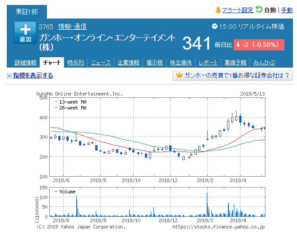Click the green auto-refresh icon
Image resolution: width=297 pixels, height=233 pixels.
259,9
